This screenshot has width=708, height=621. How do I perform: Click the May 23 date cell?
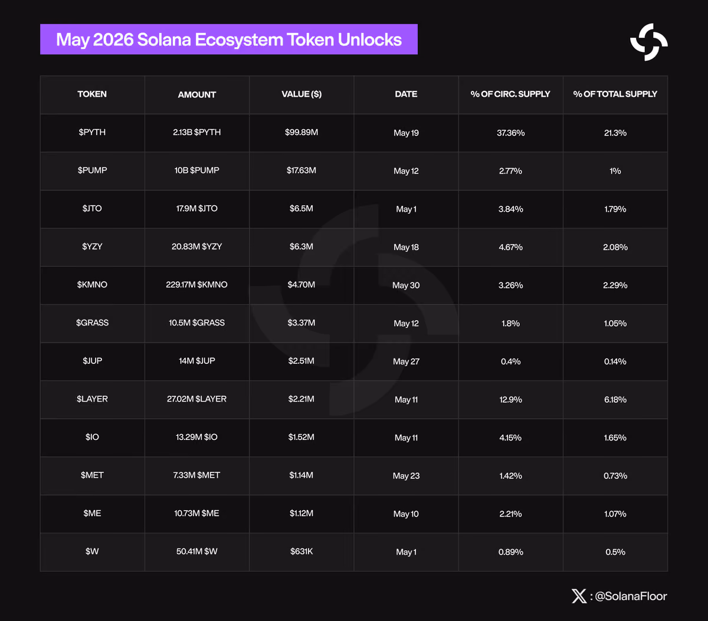(x=406, y=475)
